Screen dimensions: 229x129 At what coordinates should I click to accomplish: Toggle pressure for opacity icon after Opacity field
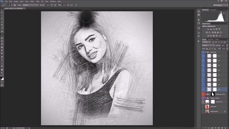(55, 5)
